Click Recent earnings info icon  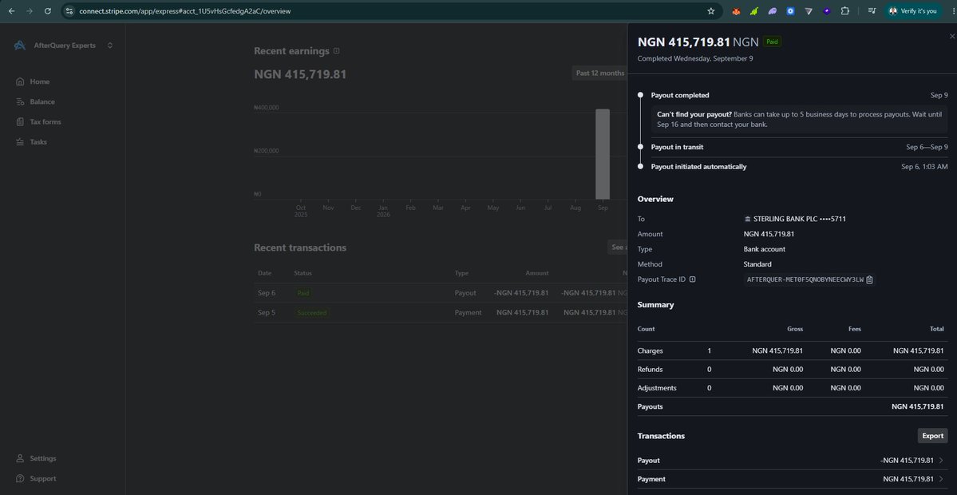[337, 50]
